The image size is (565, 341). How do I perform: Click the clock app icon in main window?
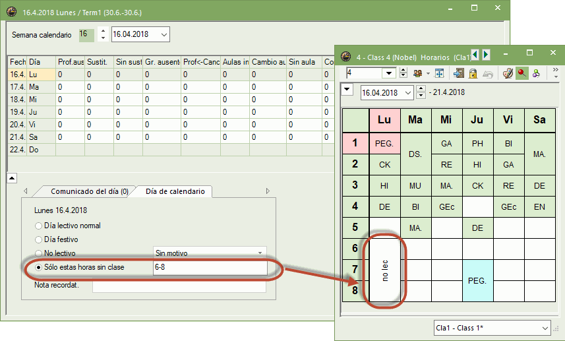click(11, 12)
